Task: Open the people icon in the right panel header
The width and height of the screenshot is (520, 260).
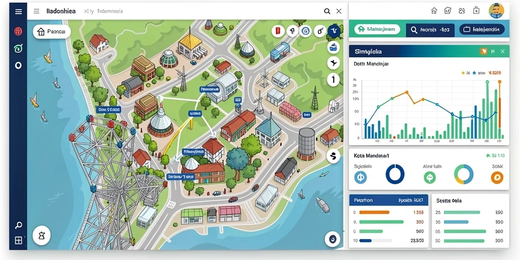Action: click(x=462, y=11)
